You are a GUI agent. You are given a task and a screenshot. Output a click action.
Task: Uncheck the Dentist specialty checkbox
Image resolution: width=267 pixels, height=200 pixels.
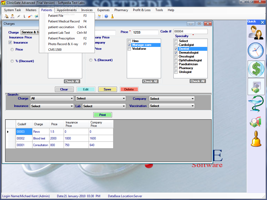pyautogui.click(x=176, y=49)
